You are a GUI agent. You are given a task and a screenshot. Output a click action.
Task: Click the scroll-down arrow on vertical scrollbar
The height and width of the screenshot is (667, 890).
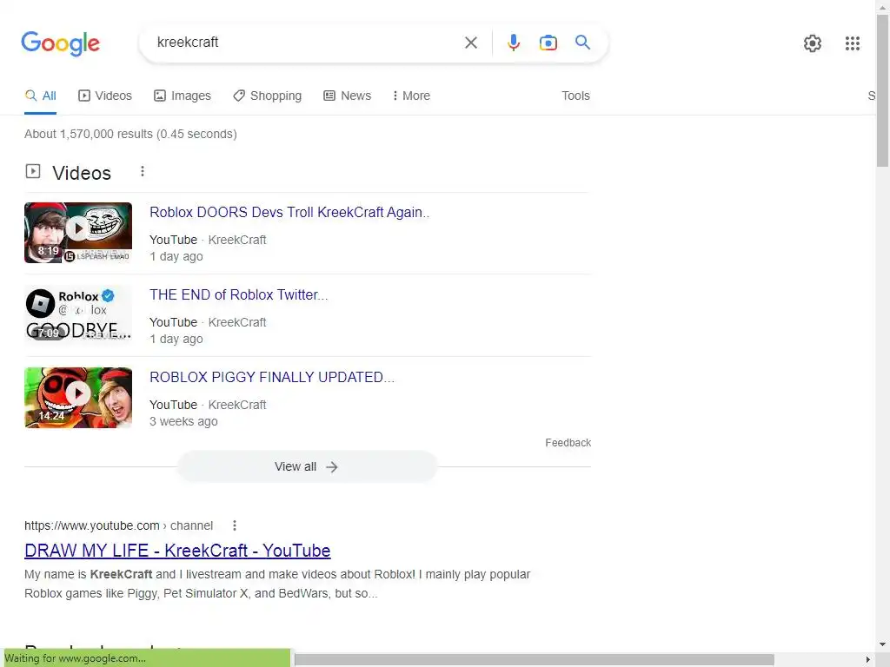pyautogui.click(x=883, y=644)
